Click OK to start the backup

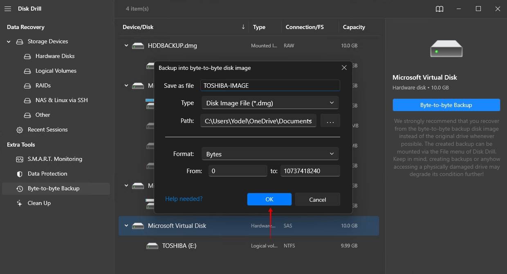(269, 199)
